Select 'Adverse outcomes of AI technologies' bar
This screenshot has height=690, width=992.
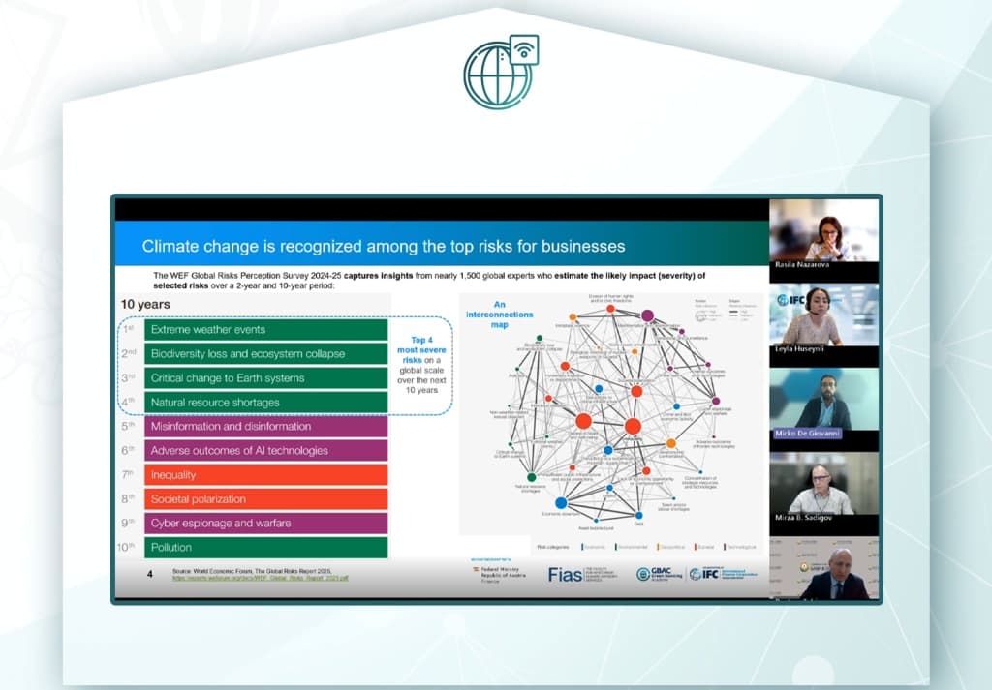pyautogui.click(x=265, y=451)
